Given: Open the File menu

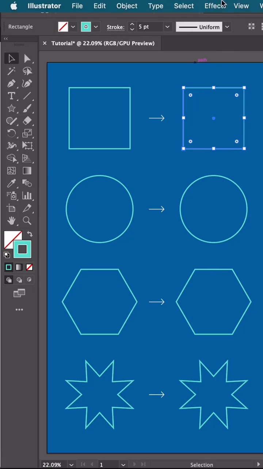Looking at the screenshot, I should tap(77, 6).
